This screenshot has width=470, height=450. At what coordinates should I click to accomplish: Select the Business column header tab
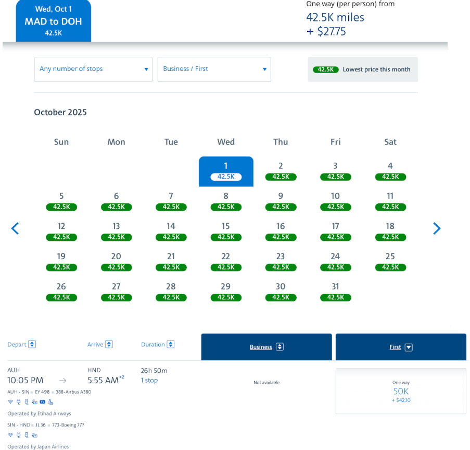click(x=266, y=347)
